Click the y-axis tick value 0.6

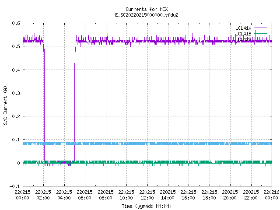click(x=16, y=23)
